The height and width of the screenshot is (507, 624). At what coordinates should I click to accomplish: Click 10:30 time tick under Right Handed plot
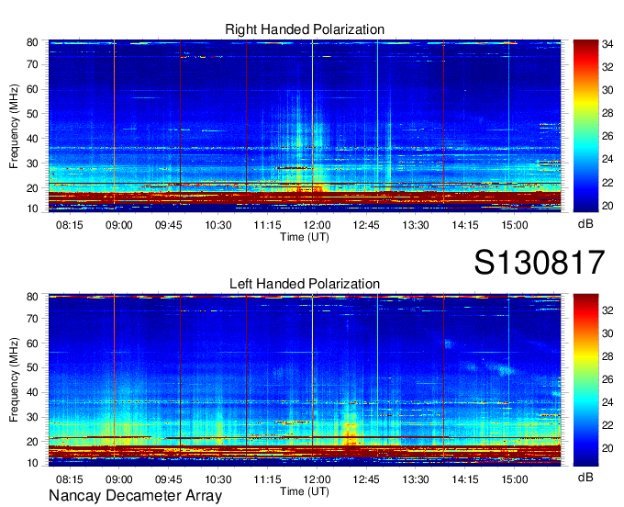pos(218,225)
